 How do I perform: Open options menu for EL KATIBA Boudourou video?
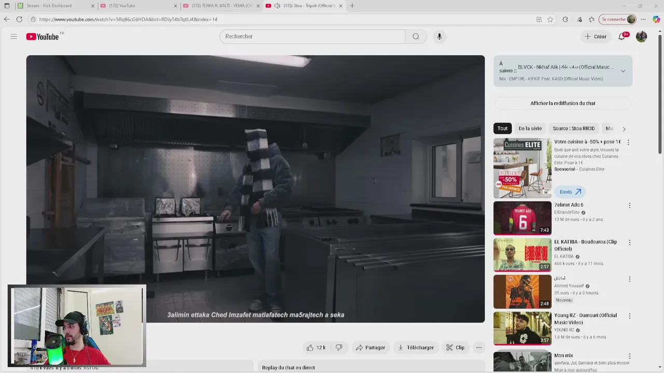630,242
